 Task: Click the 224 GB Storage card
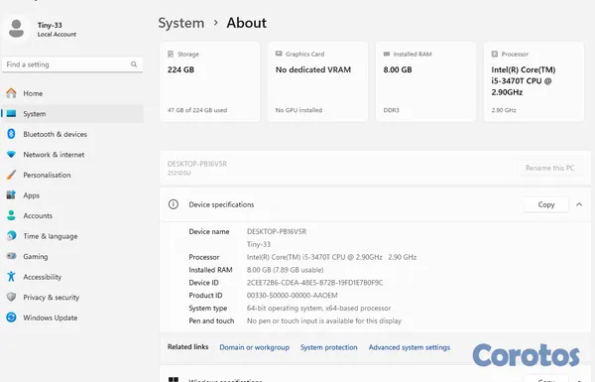[210, 81]
